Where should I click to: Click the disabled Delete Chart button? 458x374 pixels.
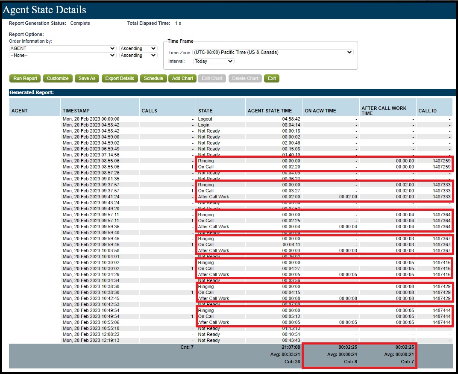click(245, 78)
